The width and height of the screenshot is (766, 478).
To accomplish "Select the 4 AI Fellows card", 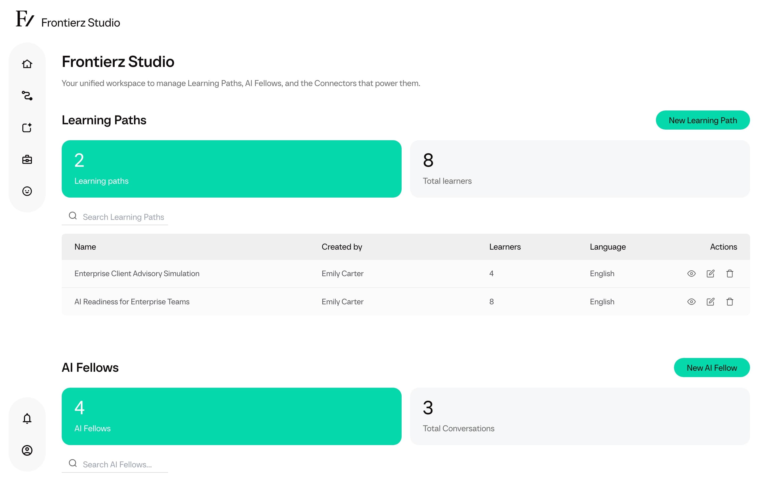I will 231,416.
